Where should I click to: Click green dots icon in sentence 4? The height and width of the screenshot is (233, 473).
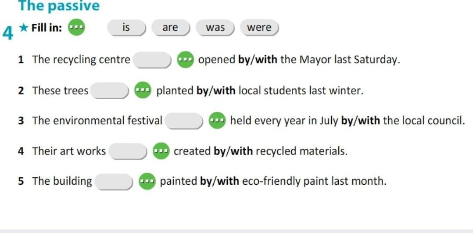pyautogui.click(x=161, y=151)
